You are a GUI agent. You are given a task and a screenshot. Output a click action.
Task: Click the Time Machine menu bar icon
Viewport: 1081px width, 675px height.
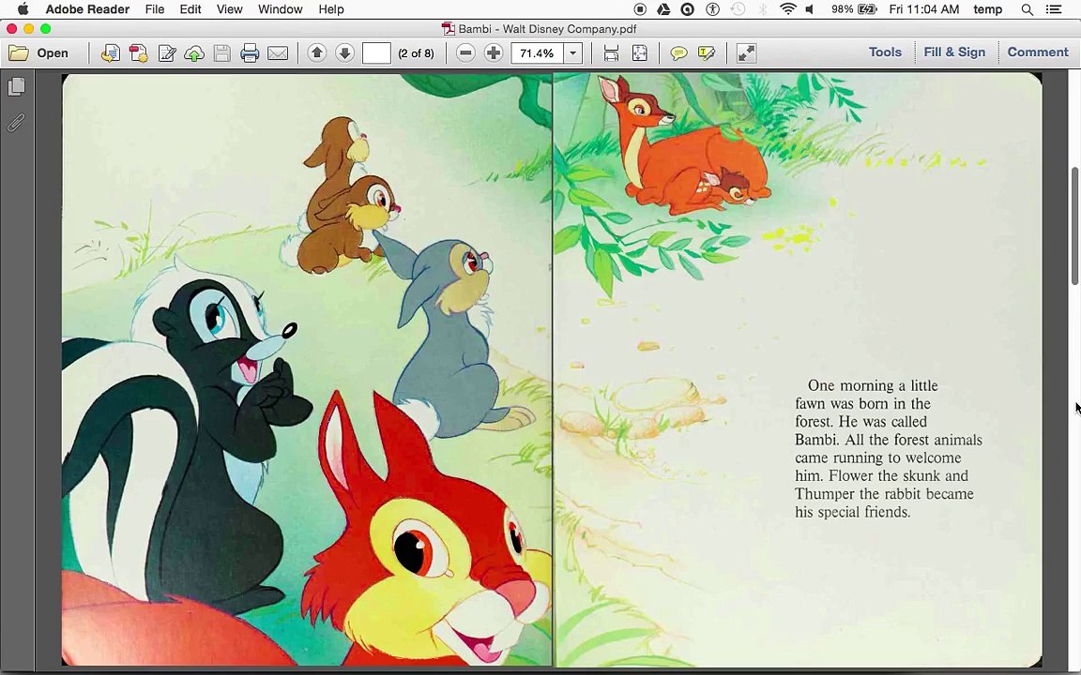click(x=738, y=9)
